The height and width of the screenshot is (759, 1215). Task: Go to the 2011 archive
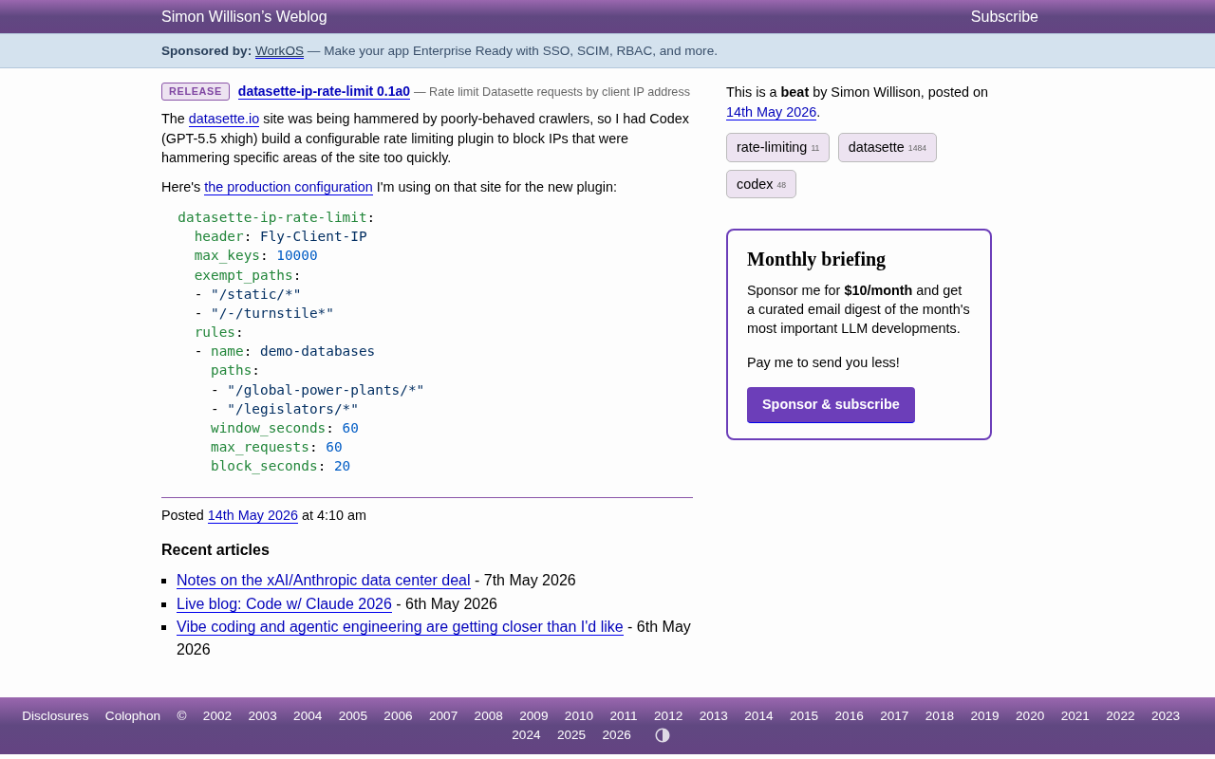(x=624, y=716)
